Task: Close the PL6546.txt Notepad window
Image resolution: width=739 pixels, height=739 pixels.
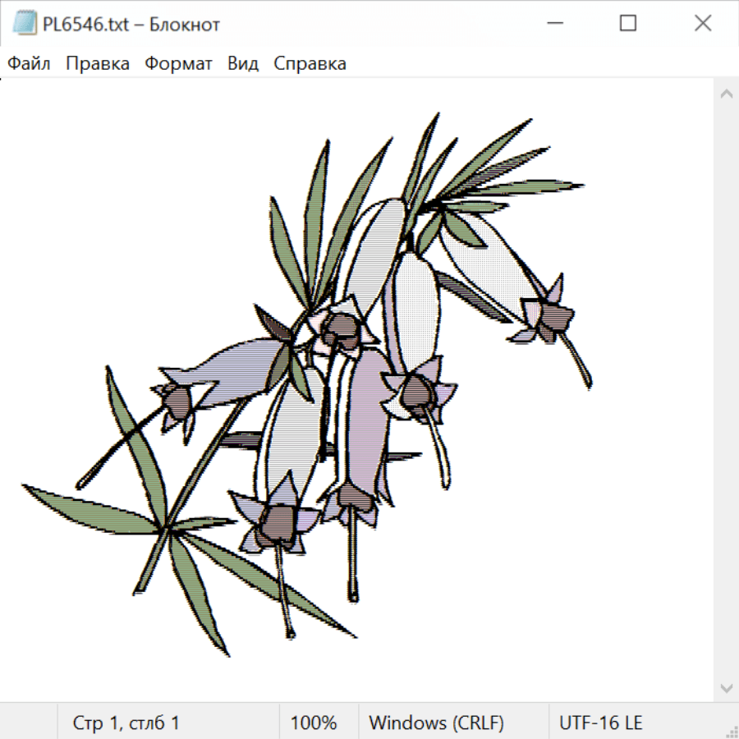Action: pos(703,24)
